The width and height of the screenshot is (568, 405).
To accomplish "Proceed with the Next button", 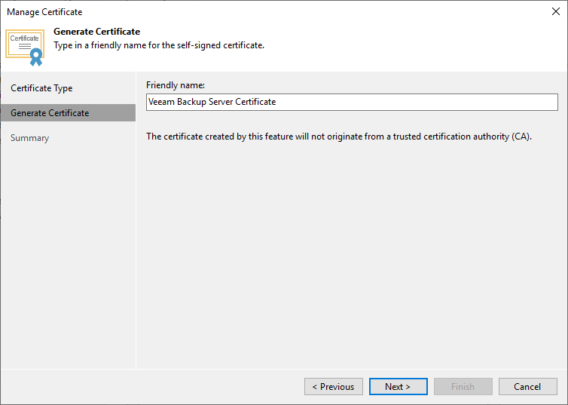I will coord(398,386).
